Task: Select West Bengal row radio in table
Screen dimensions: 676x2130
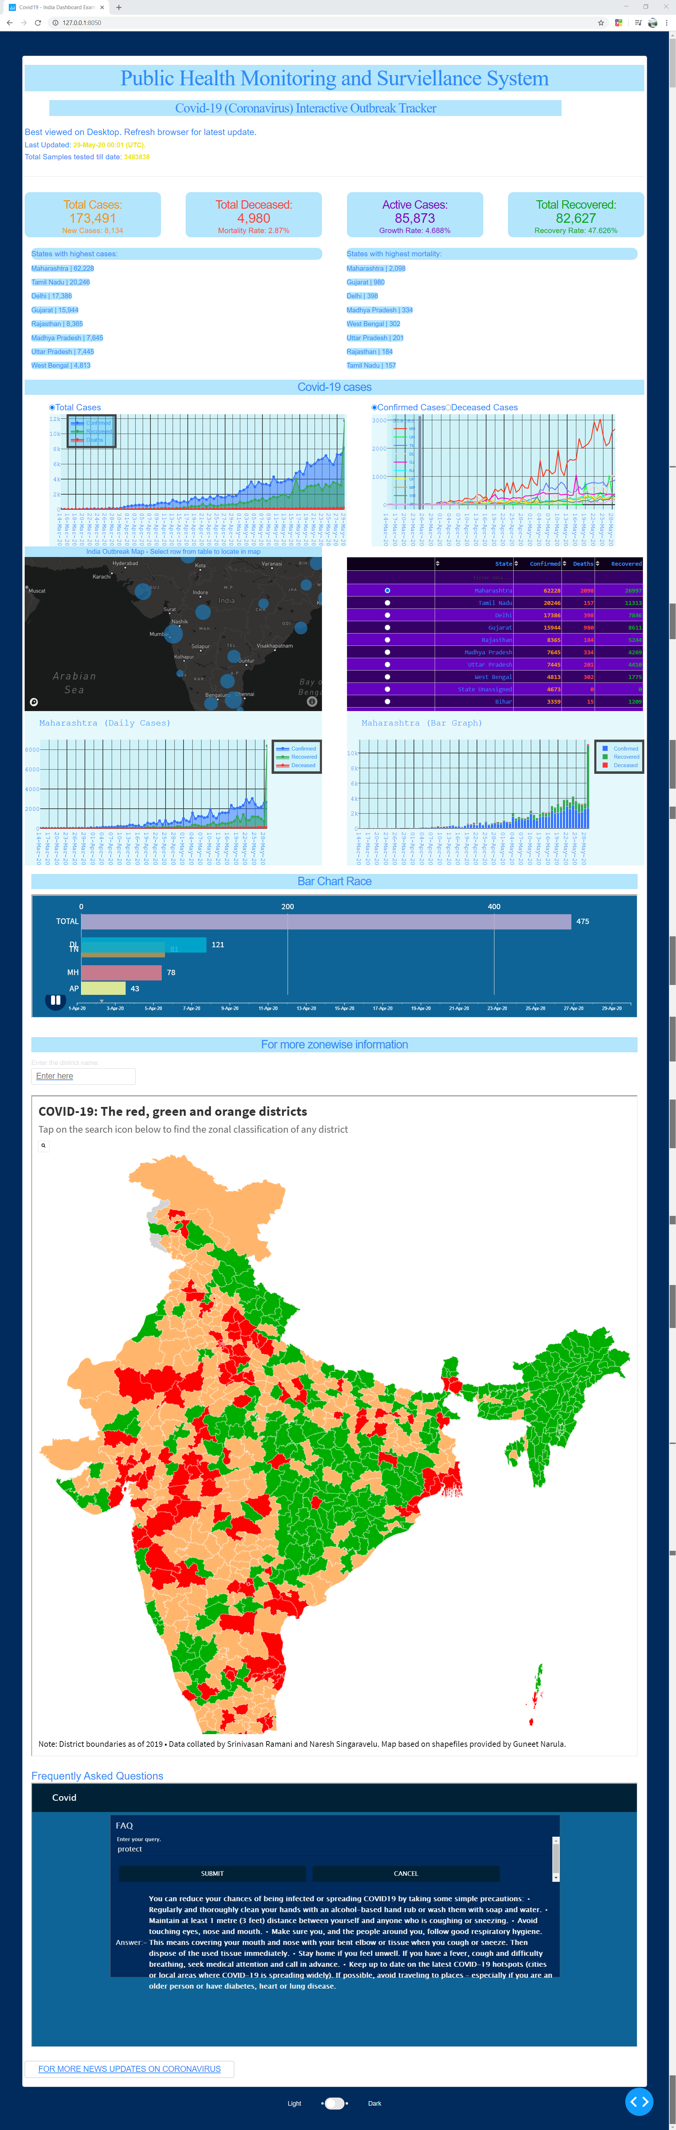Action: coord(387,677)
